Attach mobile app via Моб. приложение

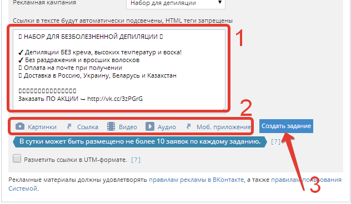click(224, 127)
